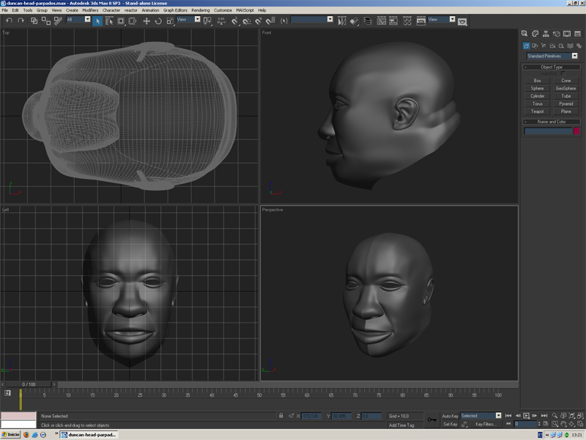The width and height of the screenshot is (586, 440).
Task: Click the Teapot primitive button
Action: [538, 111]
